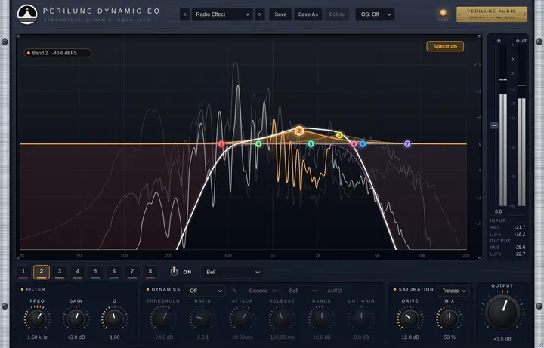
Task: Go to previous preset arrow
Action: tap(184, 14)
